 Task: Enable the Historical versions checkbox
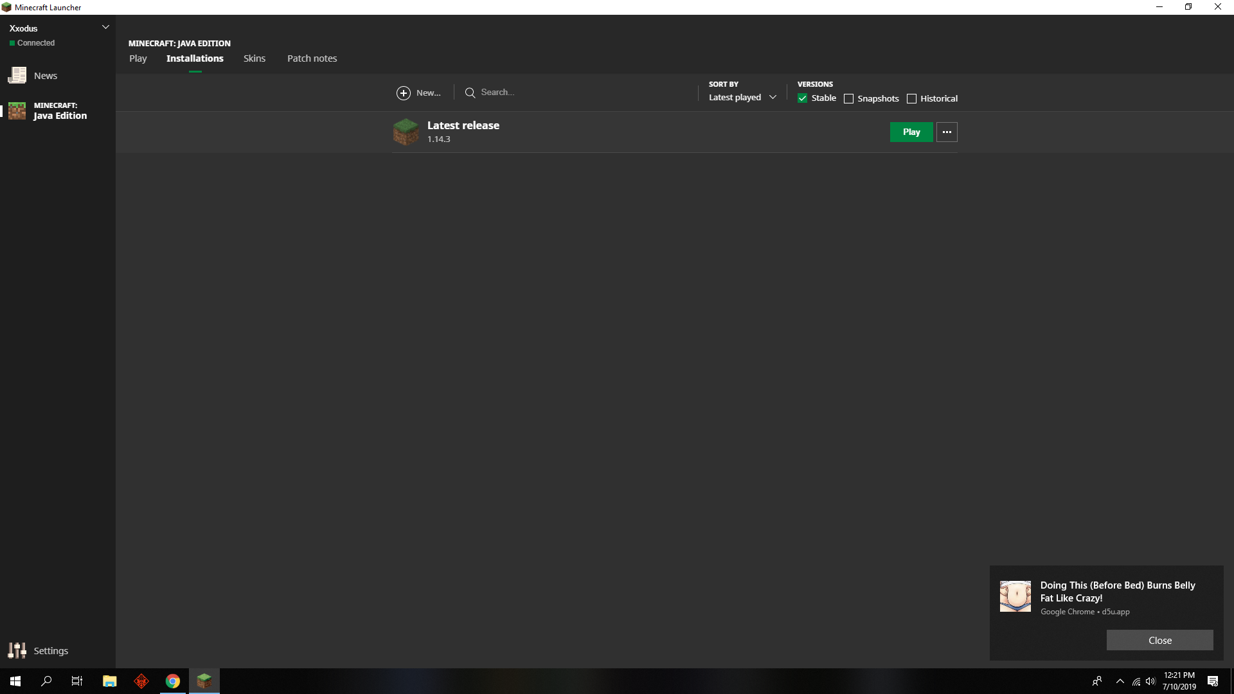pyautogui.click(x=911, y=98)
